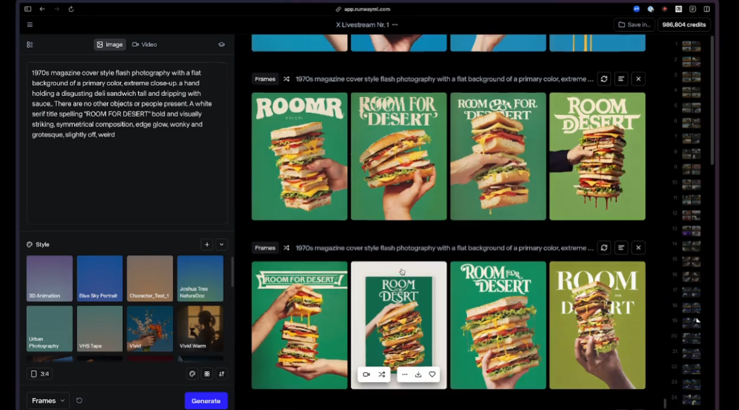This screenshot has height=410, width=739.
Task: Click the graduation cap tutorial icon
Action: 222,44
